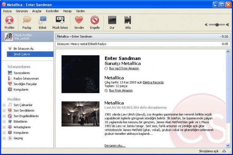Open the Görünüm menu
This screenshot has width=233, height=155.
(x=22, y=11)
